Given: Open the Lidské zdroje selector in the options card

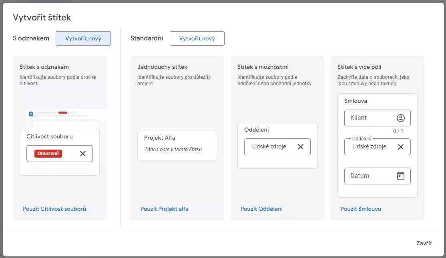Looking at the screenshot, I should [277, 147].
